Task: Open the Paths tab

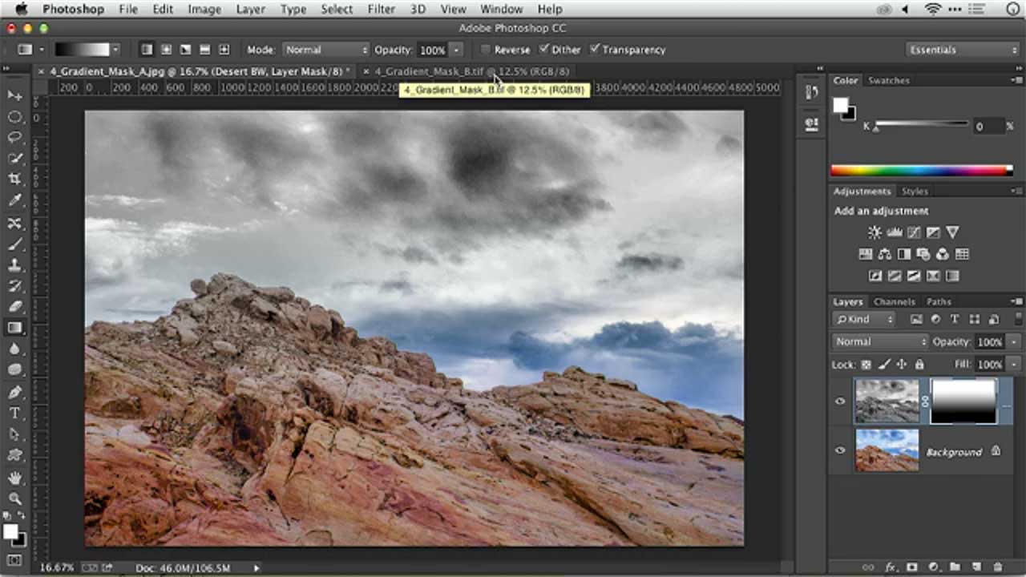Action: [x=939, y=302]
